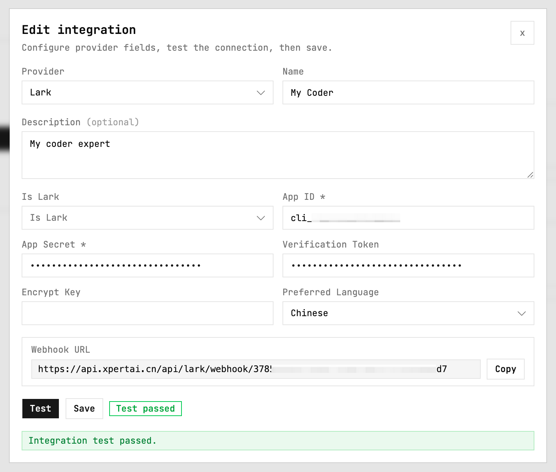Open the Provider dropdown showing Lark
Image resolution: width=556 pixels, height=472 pixels.
point(148,92)
